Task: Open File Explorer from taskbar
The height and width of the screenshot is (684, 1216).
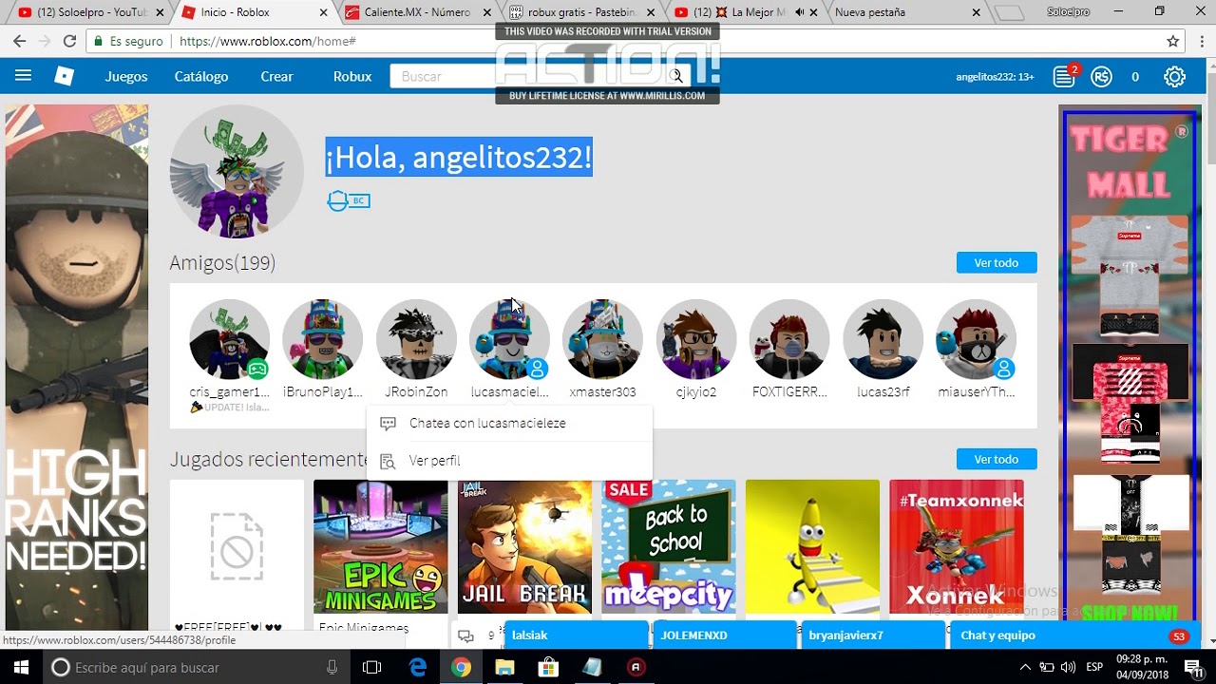Action: [504, 667]
